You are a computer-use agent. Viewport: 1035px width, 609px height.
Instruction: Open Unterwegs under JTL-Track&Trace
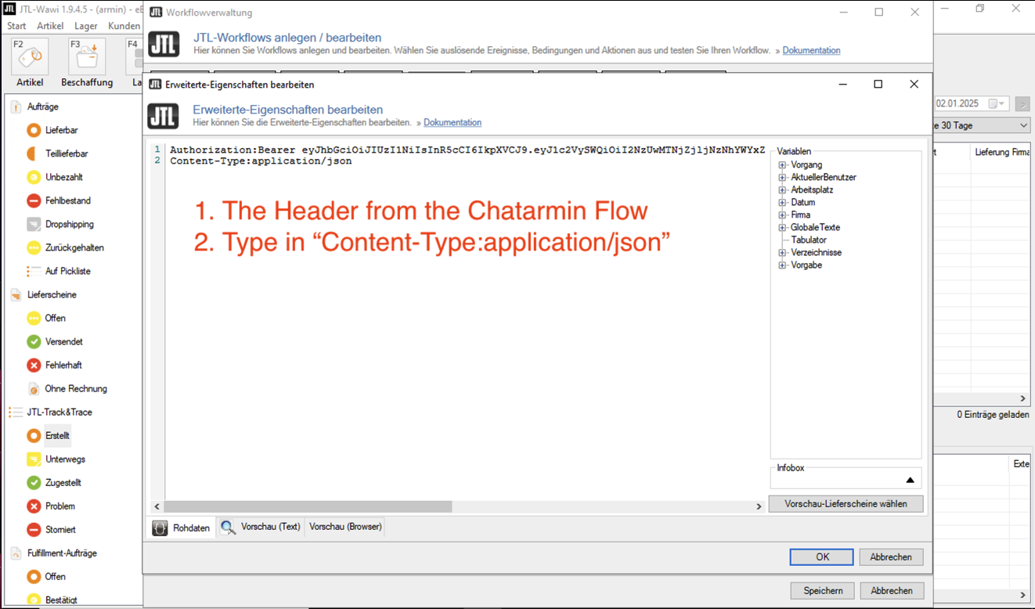click(x=34, y=459)
